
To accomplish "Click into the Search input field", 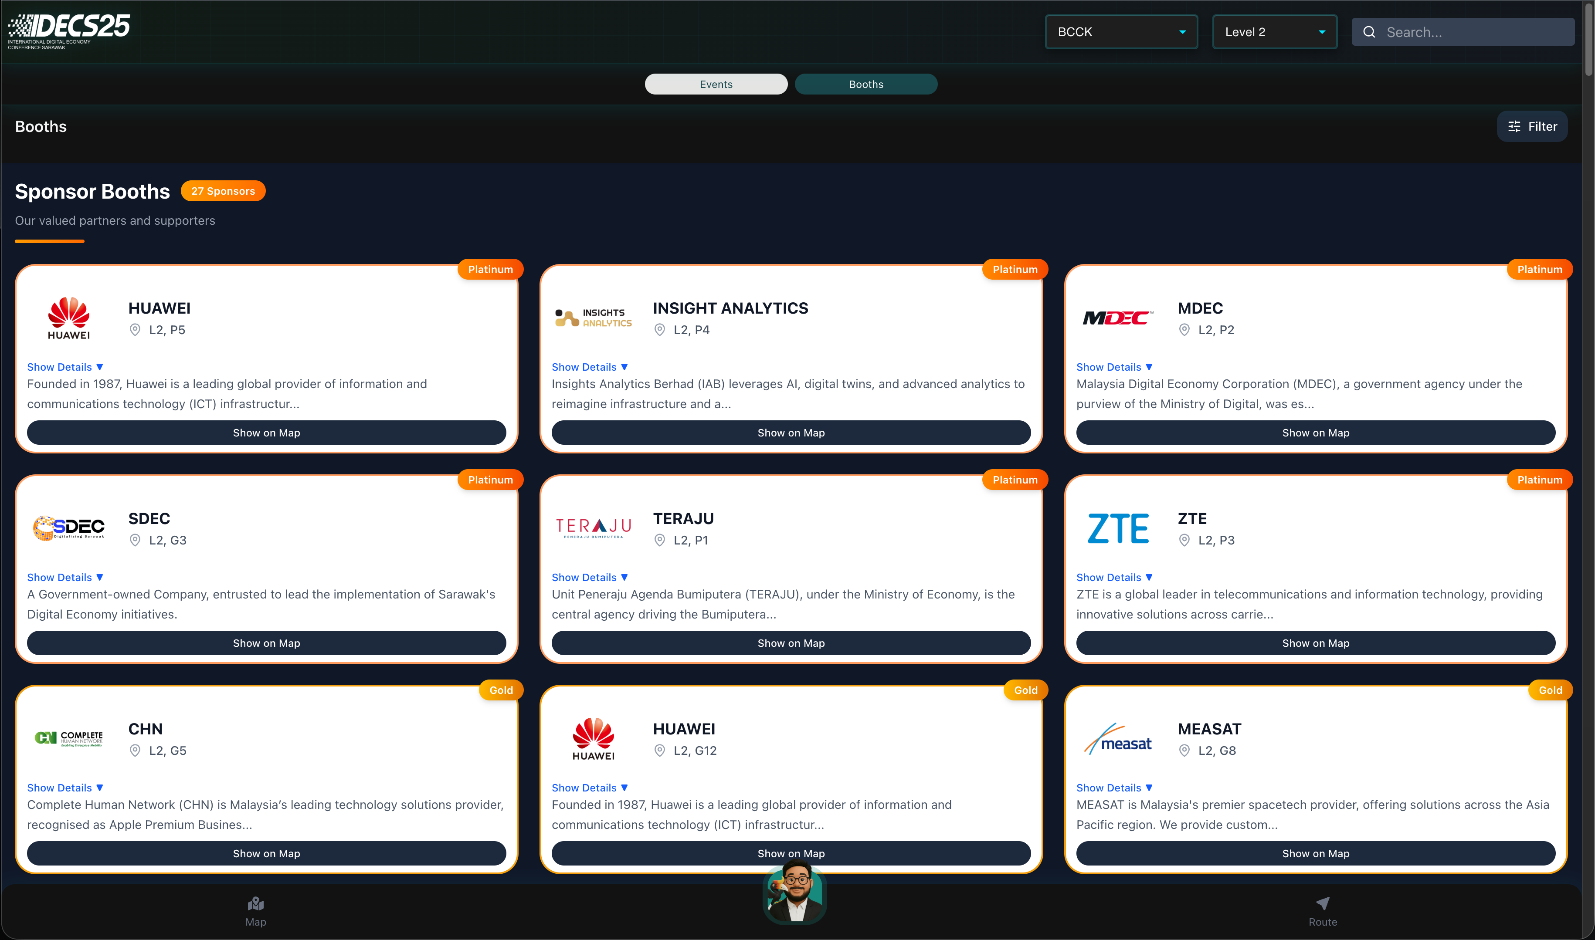I will [1463, 32].
